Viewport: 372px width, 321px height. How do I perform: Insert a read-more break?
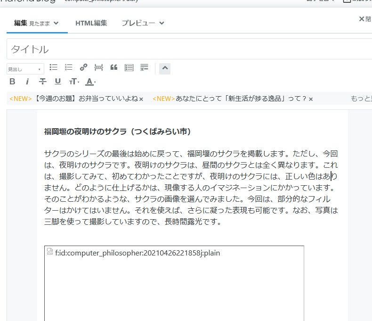pyautogui.click(x=98, y=67)
